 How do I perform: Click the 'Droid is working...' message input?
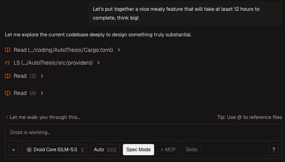click(143, 132)
